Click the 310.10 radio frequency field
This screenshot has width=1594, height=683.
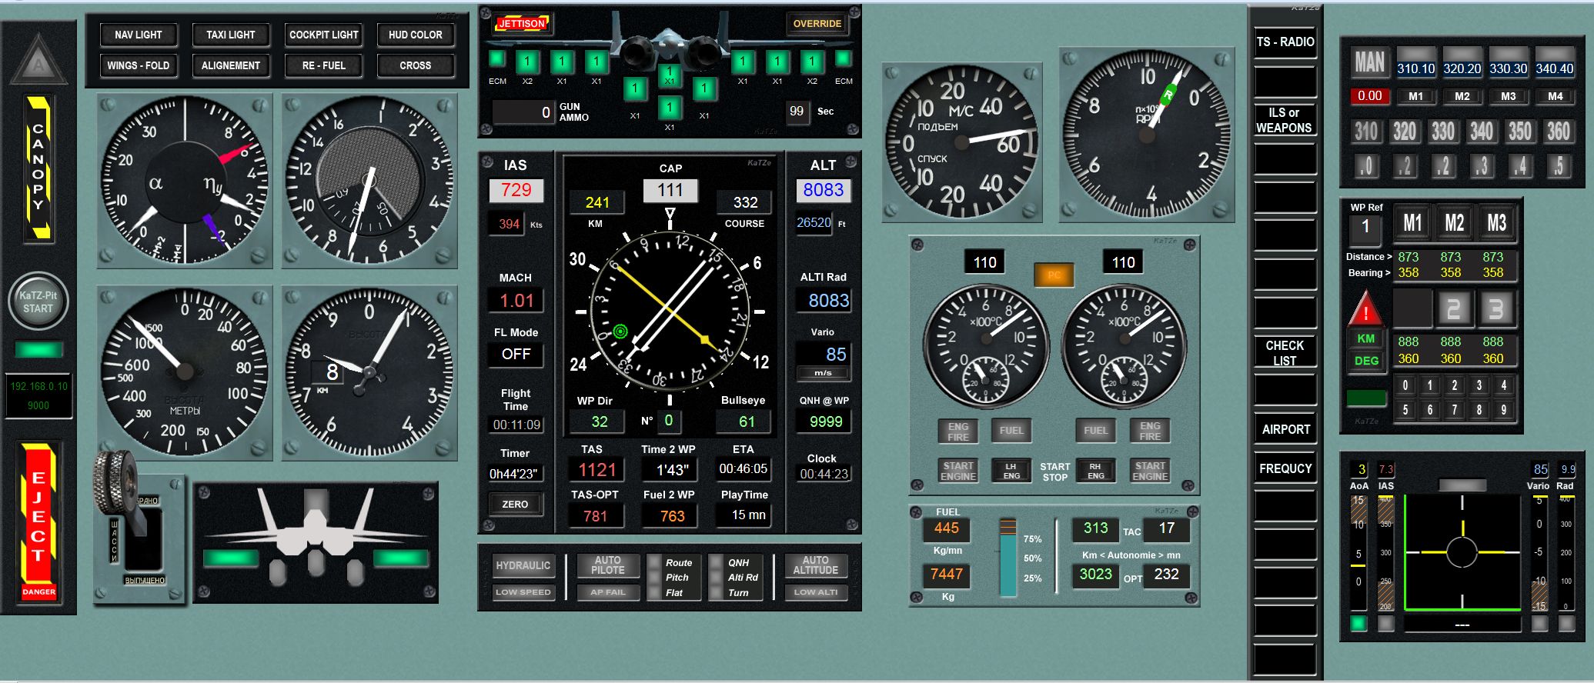(x=1415, y=68)
